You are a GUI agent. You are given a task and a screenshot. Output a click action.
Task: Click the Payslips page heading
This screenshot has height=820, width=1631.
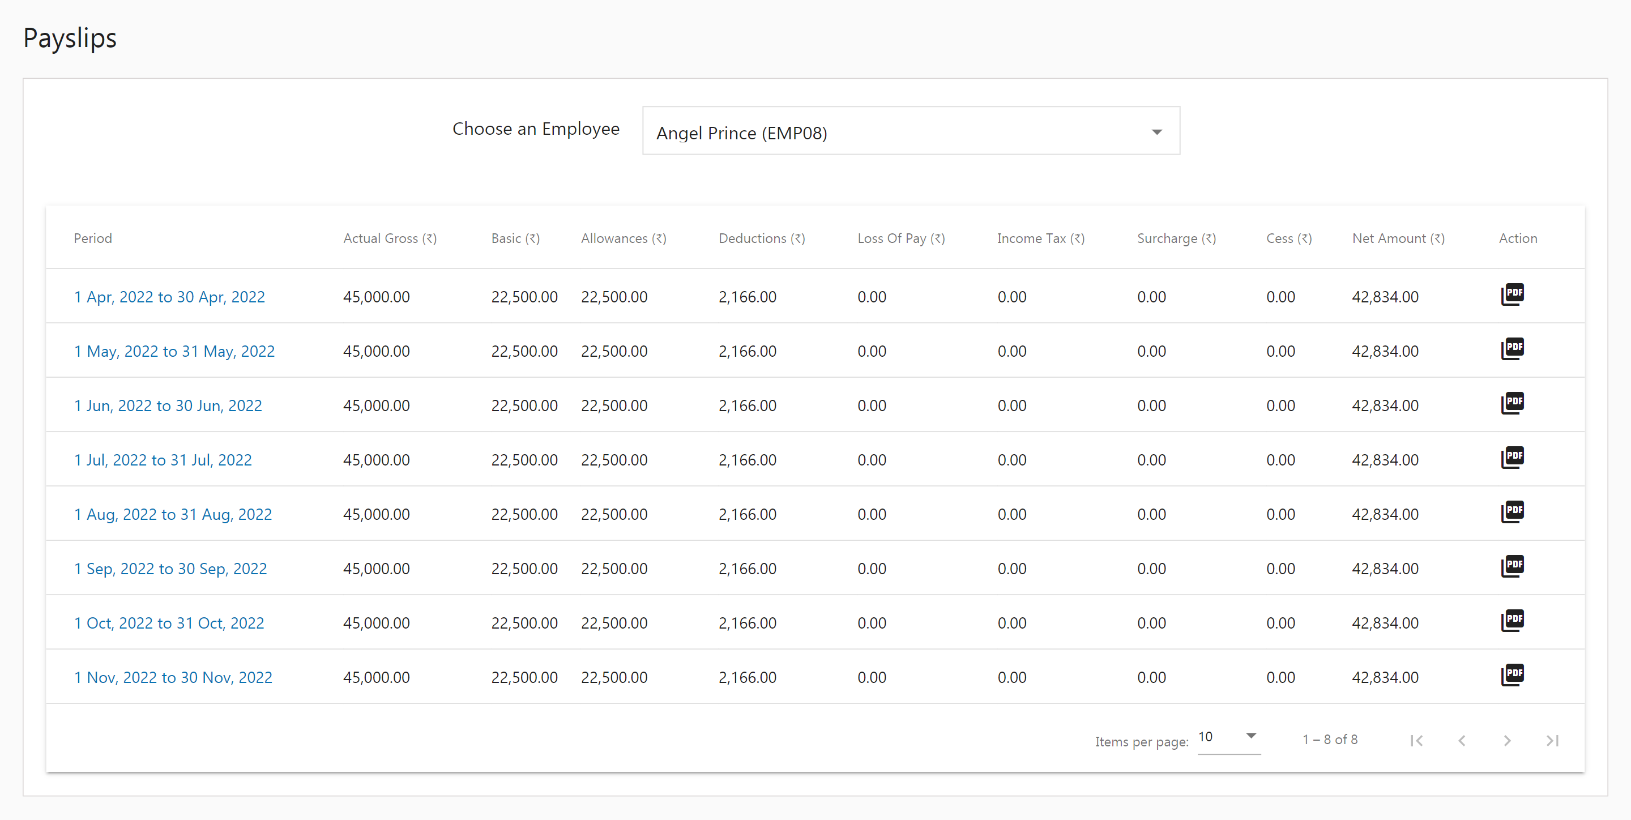(x=70, y=39)
